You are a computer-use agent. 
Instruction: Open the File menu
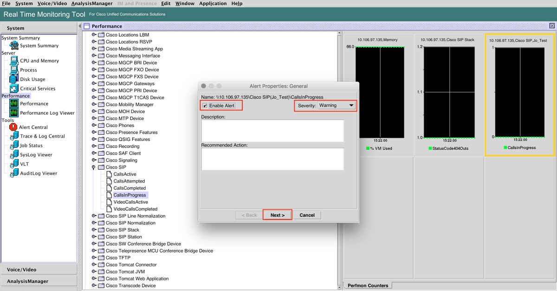[6, 3]
